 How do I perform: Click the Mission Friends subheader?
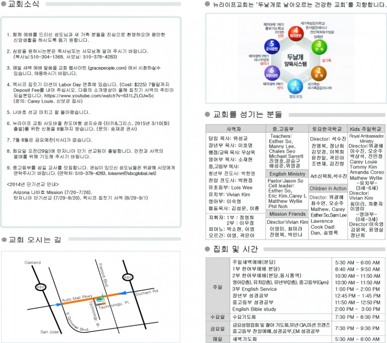click(x=287, y=214)
